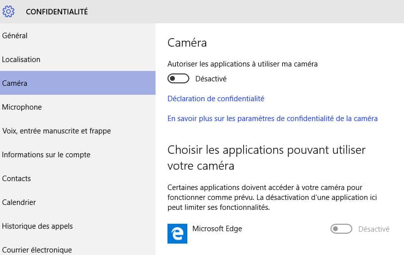Open Déclaration de confidentialité link
404x255 pixels.
pos(216,99)
